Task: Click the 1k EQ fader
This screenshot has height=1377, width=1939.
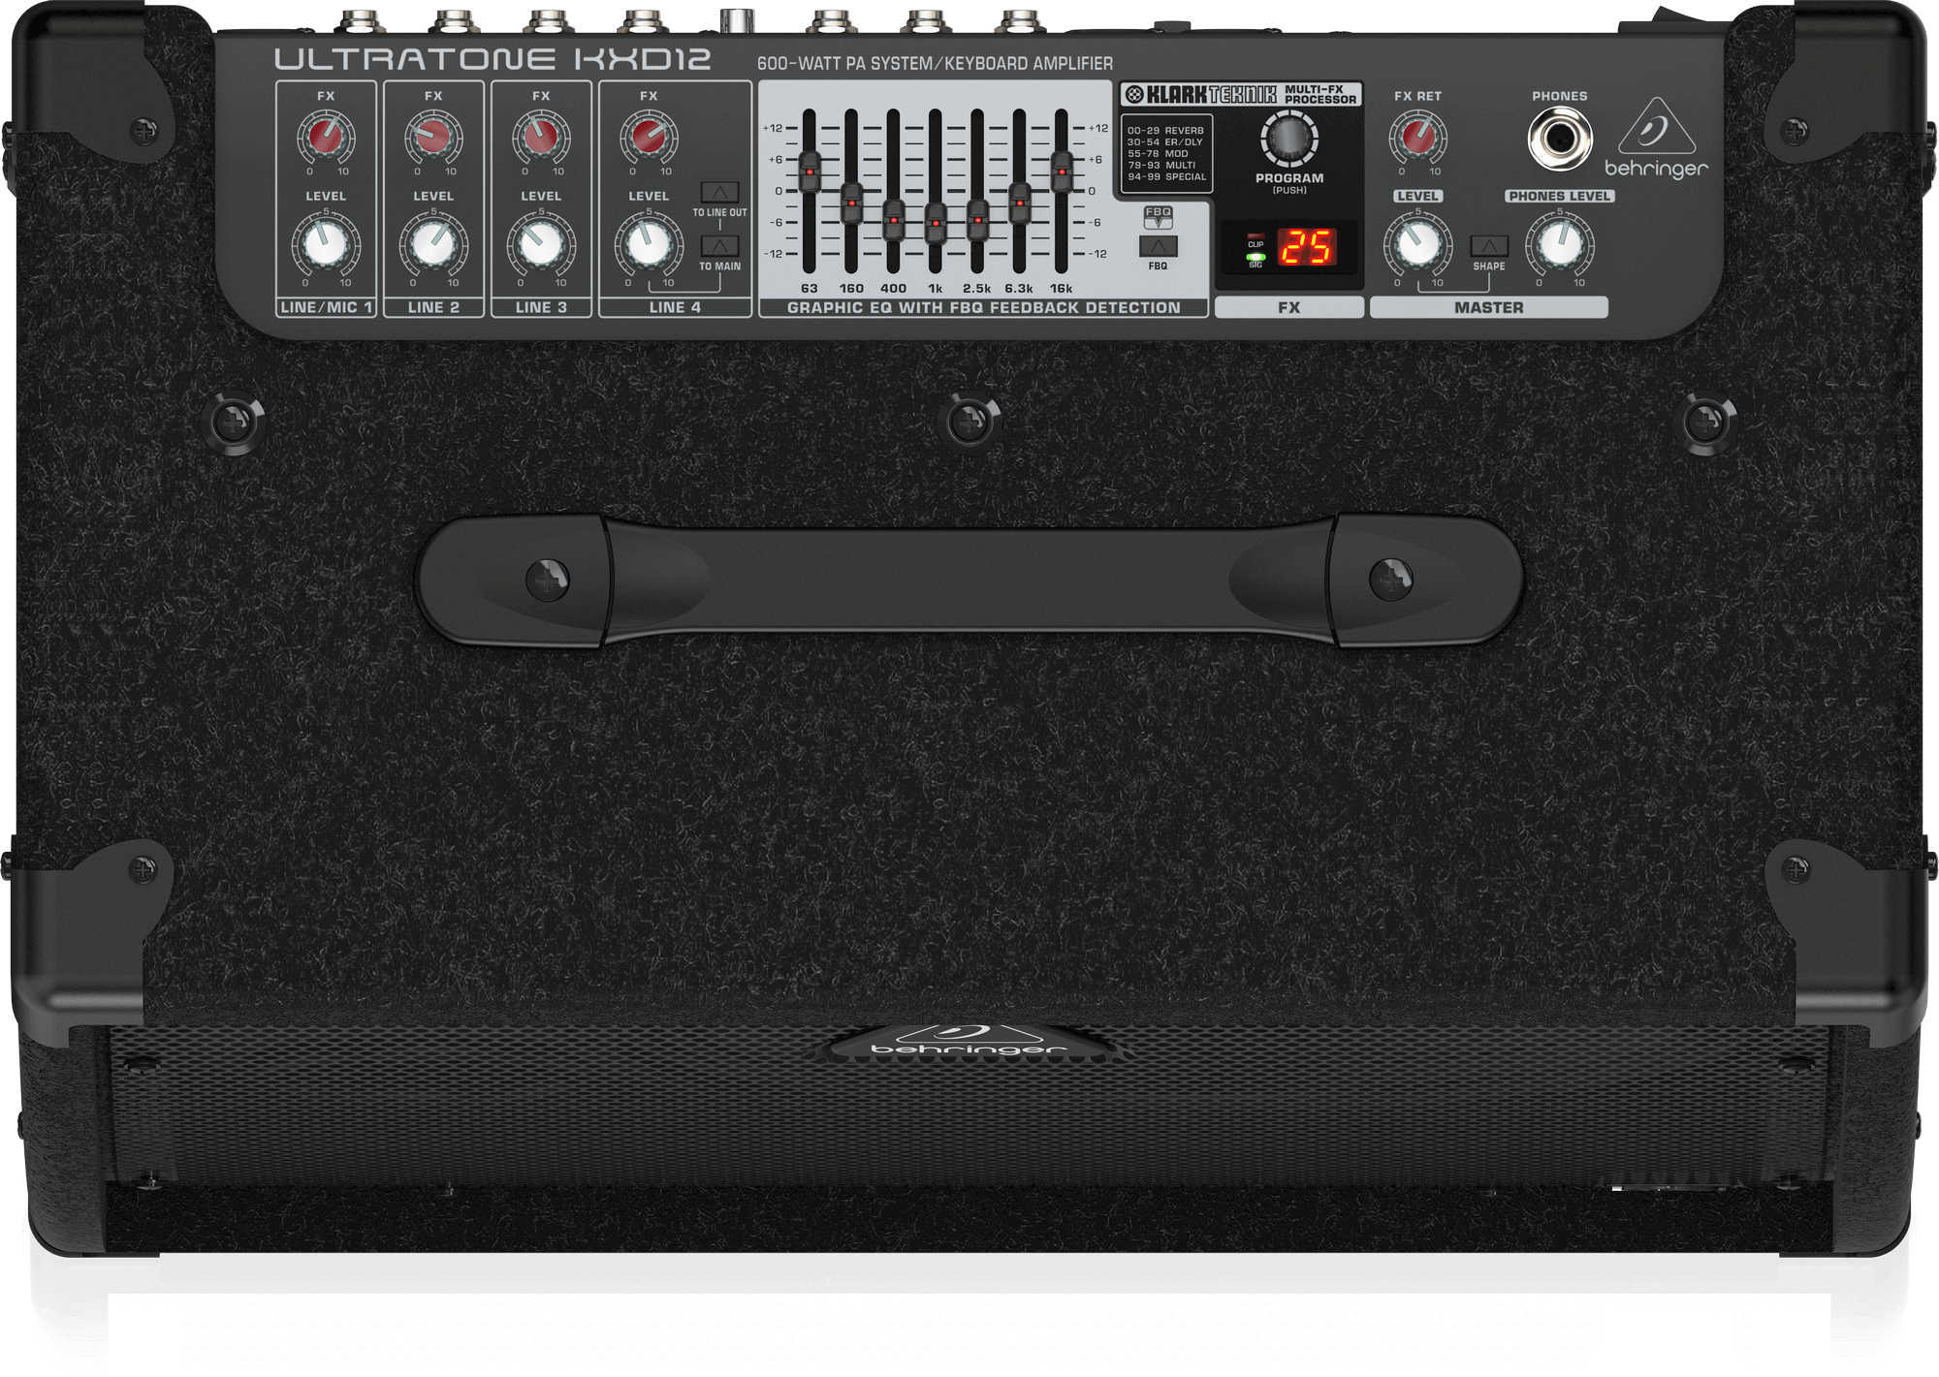Action: tap(936, 223)
